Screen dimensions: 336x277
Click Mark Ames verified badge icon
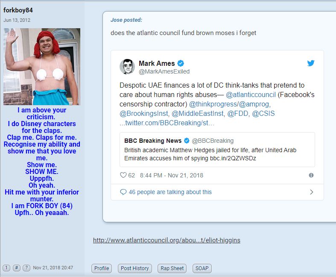181,63
